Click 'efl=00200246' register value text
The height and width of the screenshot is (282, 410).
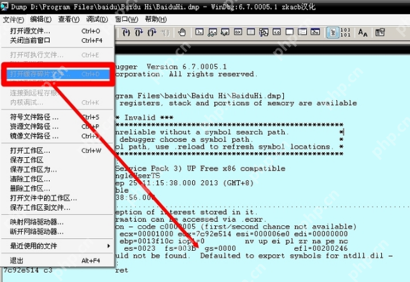coord(321,248)
